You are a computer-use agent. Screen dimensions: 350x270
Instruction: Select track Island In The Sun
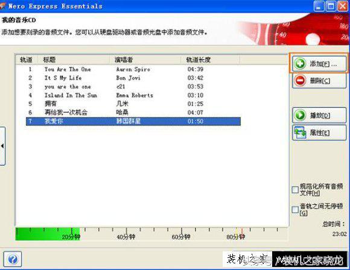click(133, 95)
